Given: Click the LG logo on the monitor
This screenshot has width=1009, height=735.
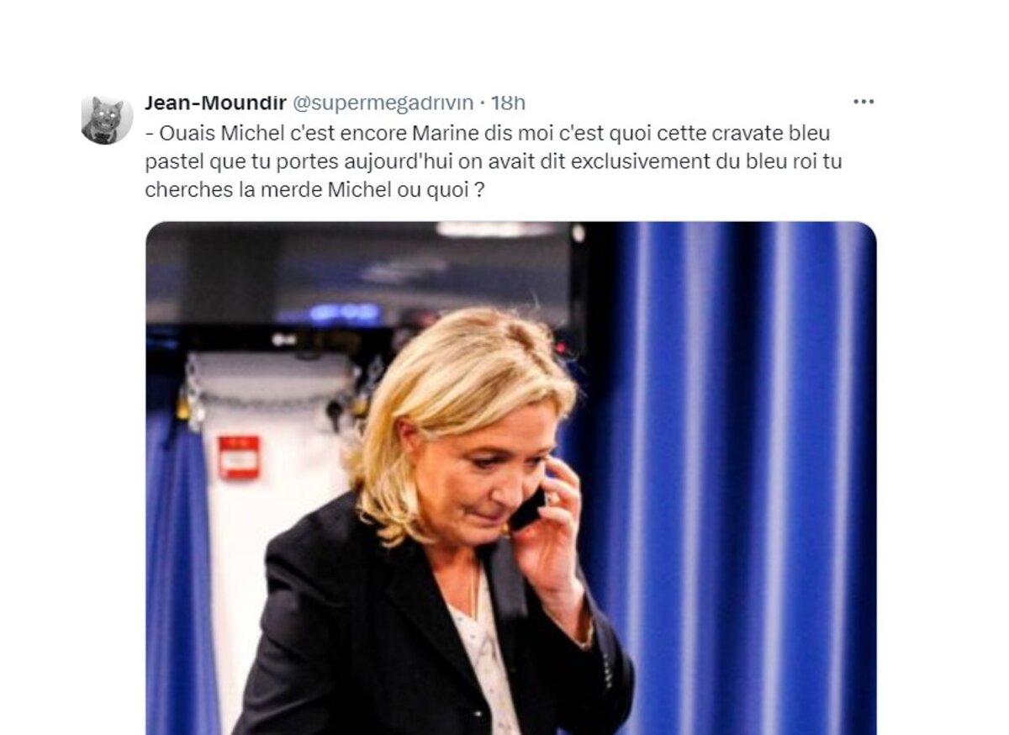Looking at the screenshot, I should click(283, 340).
